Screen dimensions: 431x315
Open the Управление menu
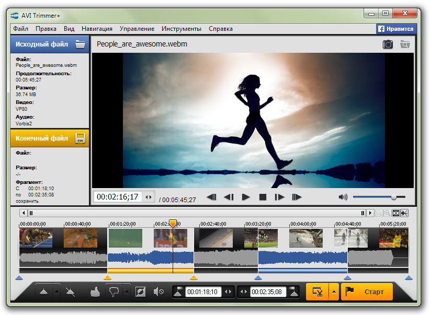[x=137, y=29]
